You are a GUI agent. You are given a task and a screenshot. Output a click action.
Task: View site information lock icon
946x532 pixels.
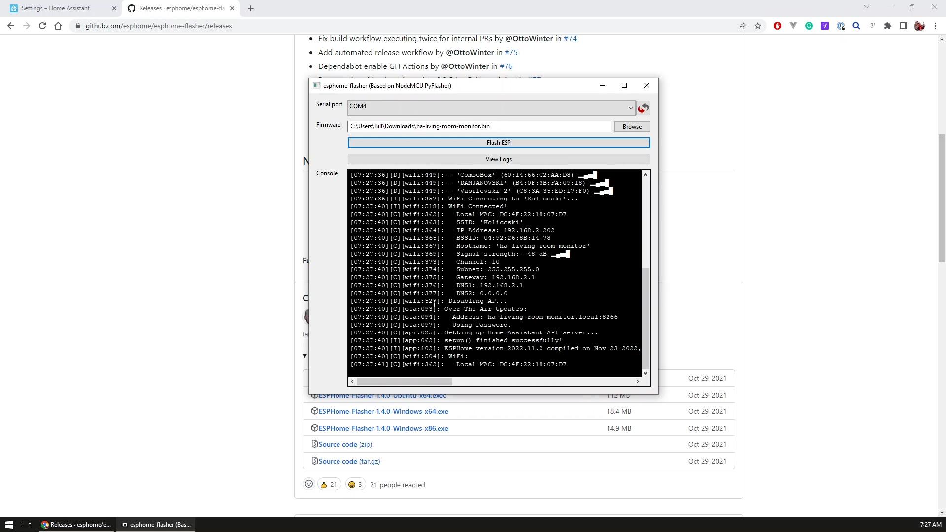(77, 26)
